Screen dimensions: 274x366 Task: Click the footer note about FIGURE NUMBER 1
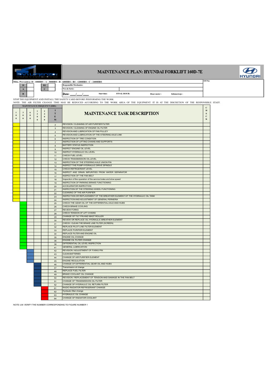(x=50, y=305)
